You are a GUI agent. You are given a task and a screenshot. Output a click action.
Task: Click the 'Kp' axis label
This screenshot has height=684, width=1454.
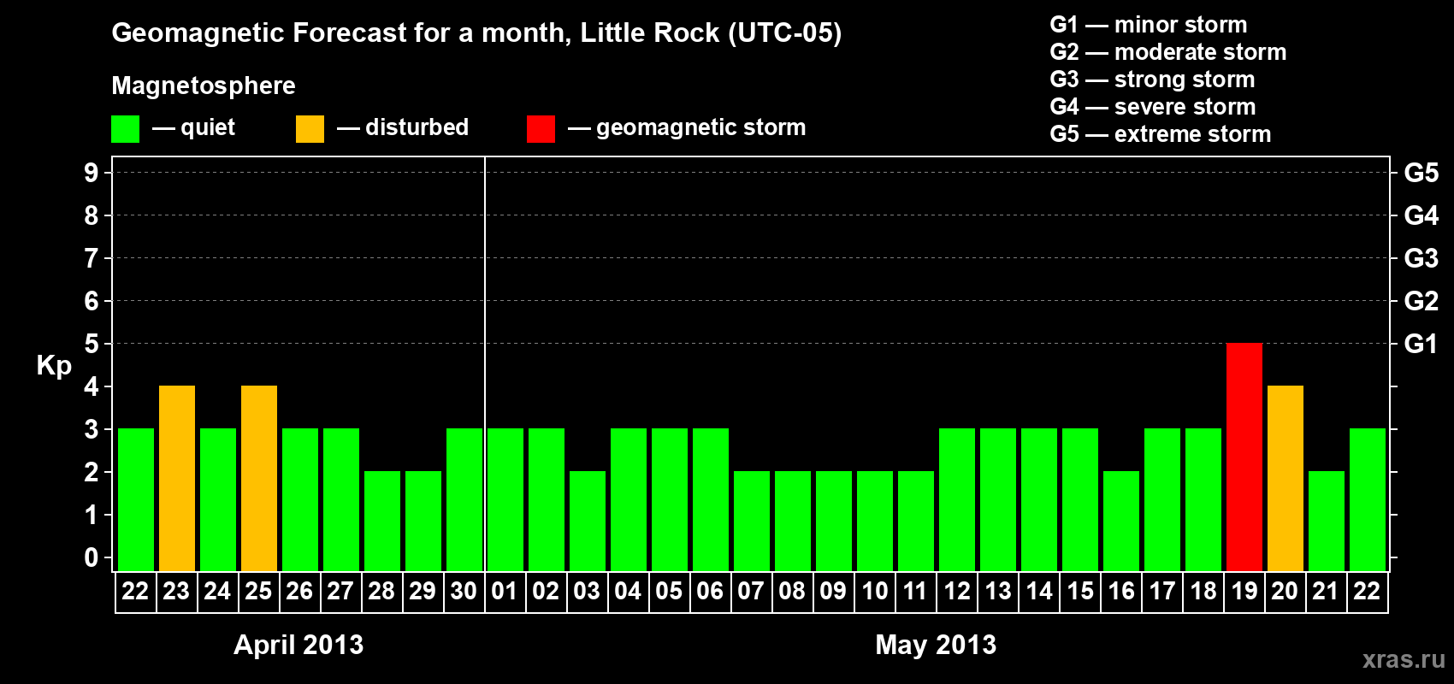54,366
